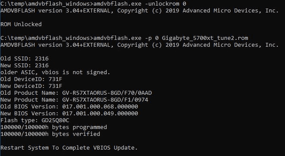
Task: Click 'Restart System To Complete VBIOS Update.'
Action: 69,148
